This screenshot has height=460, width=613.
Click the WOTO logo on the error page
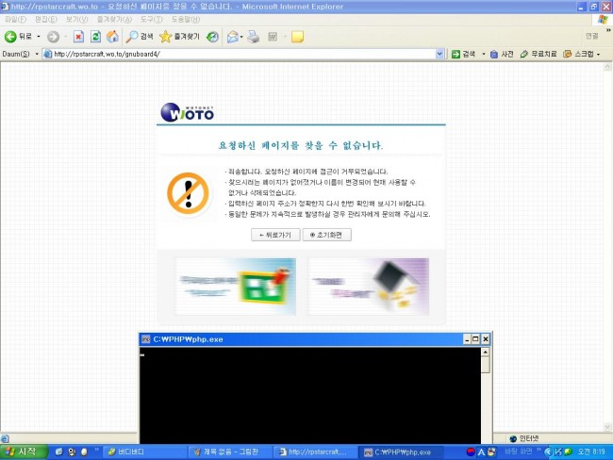tap(188, 112)
